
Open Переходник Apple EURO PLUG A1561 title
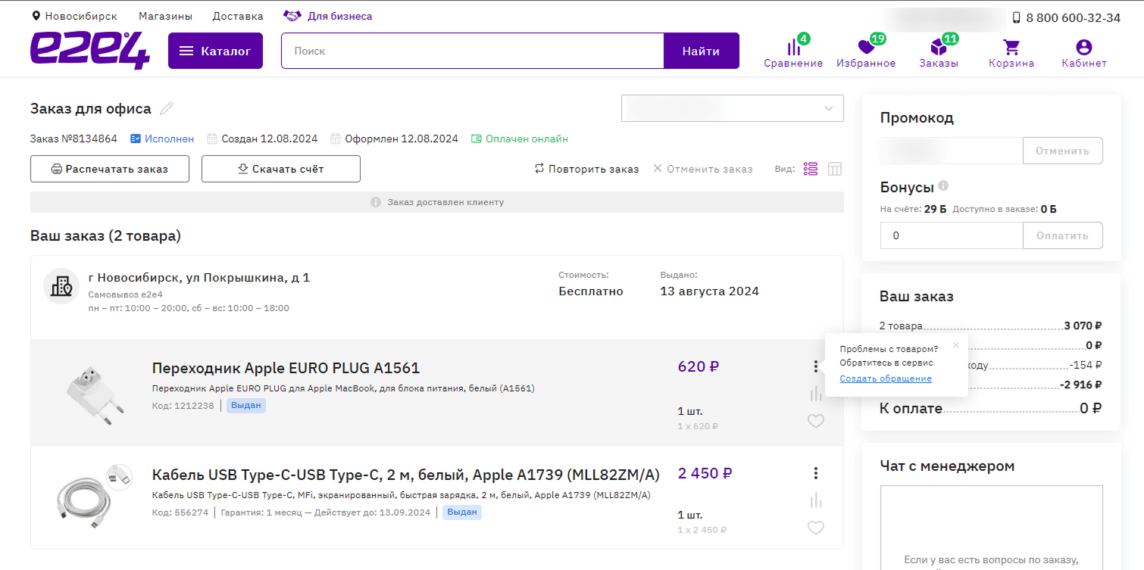[x=286, y=368]
